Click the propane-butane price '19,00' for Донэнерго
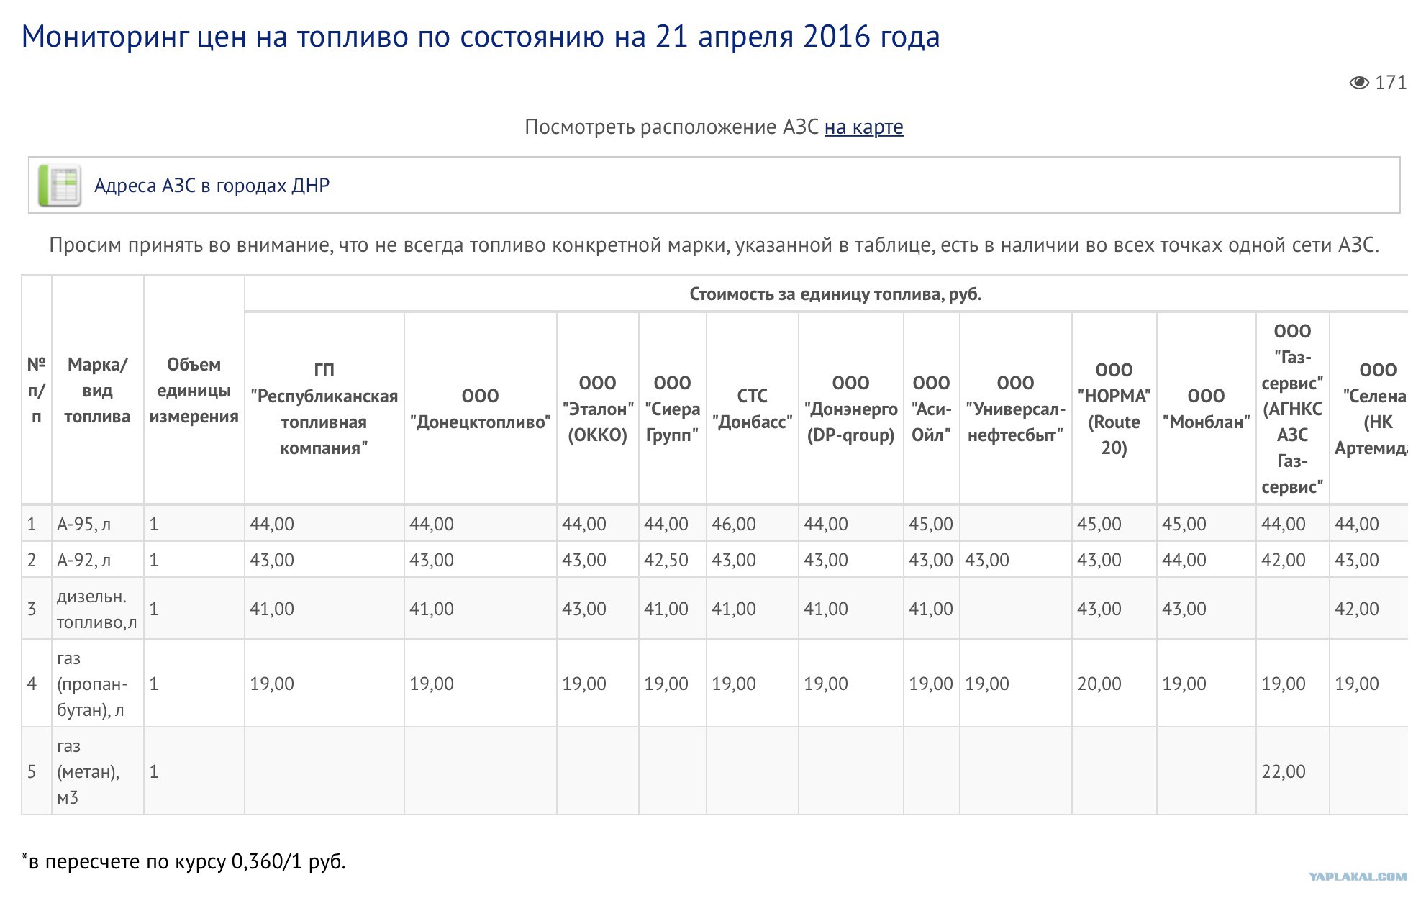 tap(826, 684)
